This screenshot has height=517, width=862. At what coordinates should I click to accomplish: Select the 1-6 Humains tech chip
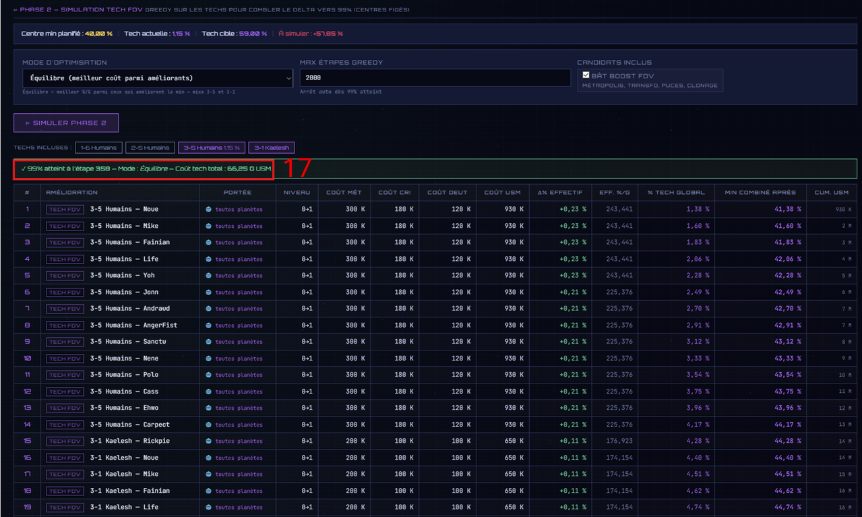pos(98,148)
